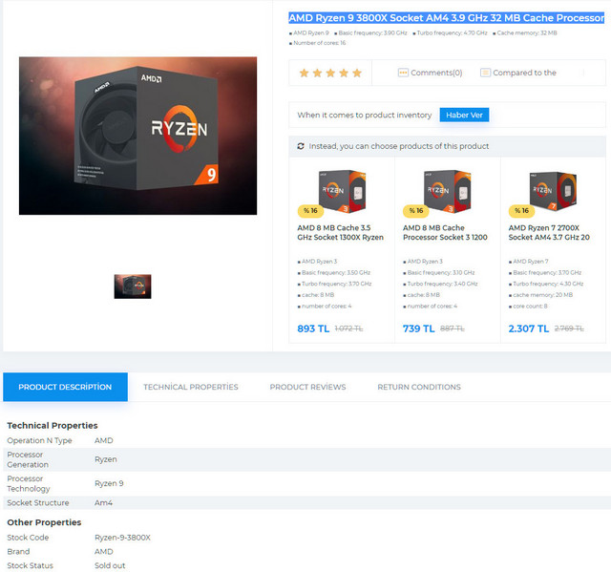Click the Haber Ver button
This screenshot has height=572, width=611.
(464, 115)
